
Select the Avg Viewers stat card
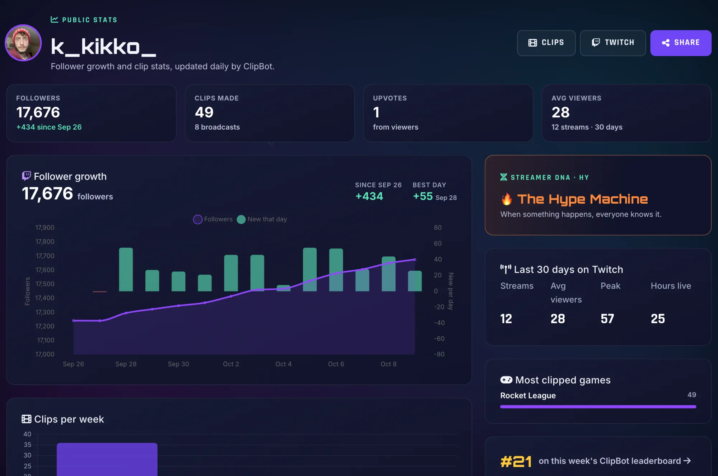click(626, 113)
